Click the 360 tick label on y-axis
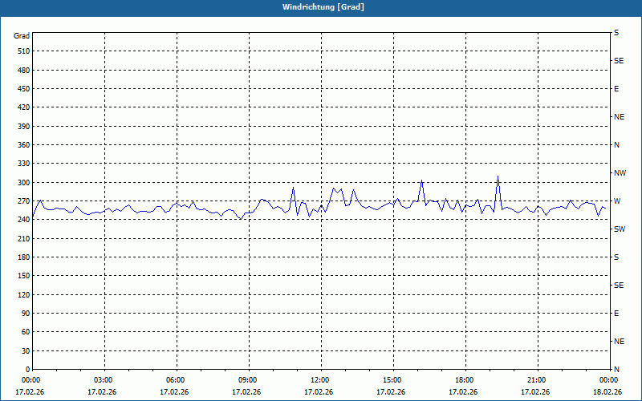The image size is (642, 401). tap(22, 145)
